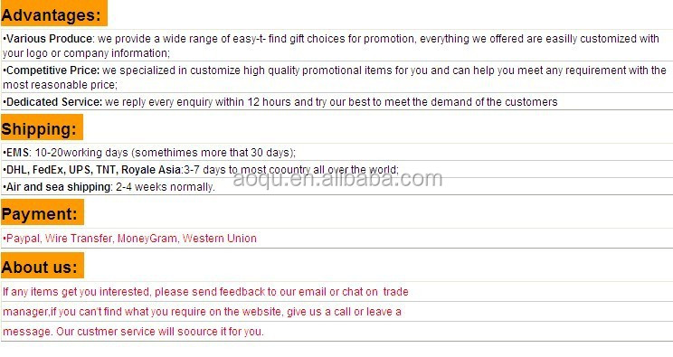Click the EMS shipping line
The height and width of the screenshot is (357, 673).
pyautogui.click(x=149, y=153)
